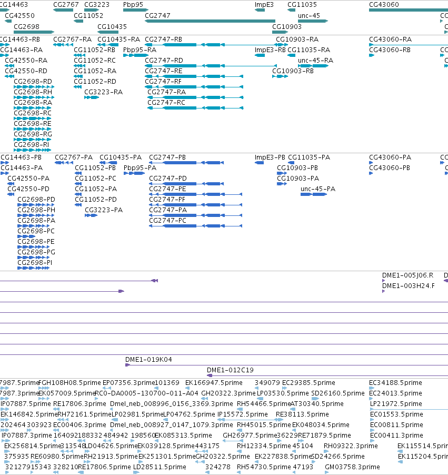The image size is (448, 475).
Task: Select the unc-45-PA protein label
Action: coord(318,189)
